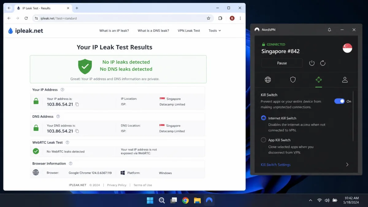Open the Chrome profile avatar
The image size is (368, 207).
232,18
